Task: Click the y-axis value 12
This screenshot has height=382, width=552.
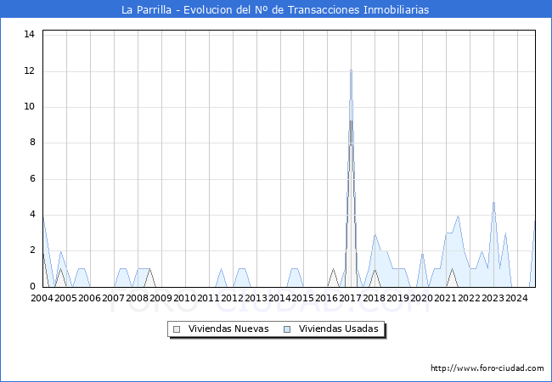Action: [30, 70]
